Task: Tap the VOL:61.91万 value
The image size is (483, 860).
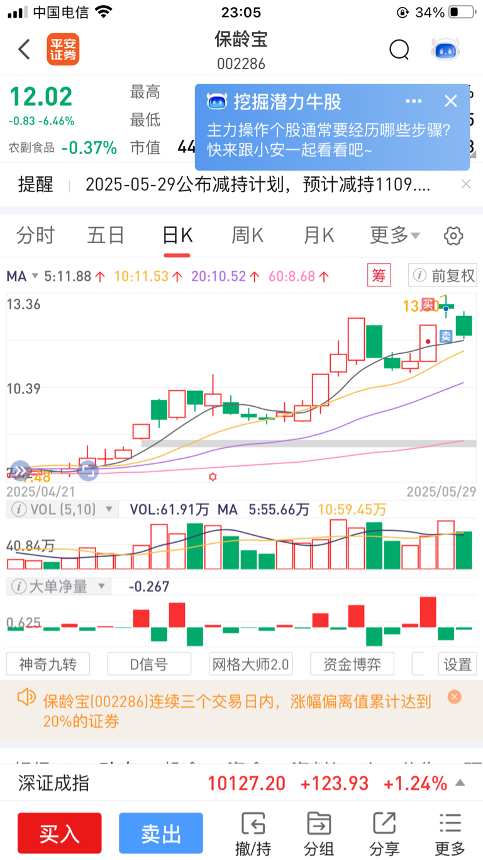Action: (x=169, y=509)
